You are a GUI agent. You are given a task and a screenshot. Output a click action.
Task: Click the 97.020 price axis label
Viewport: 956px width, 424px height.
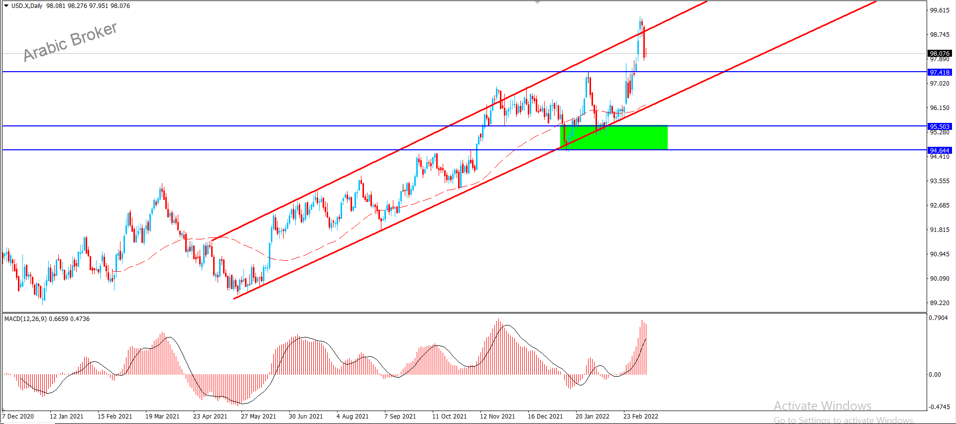(x=940, y=84)
